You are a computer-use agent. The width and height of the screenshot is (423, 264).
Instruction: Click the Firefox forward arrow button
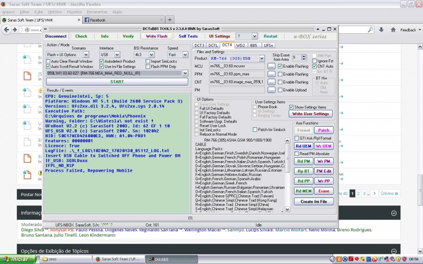15,30
